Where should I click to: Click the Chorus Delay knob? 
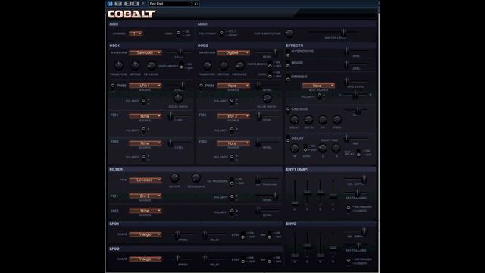tap(295, 120)
